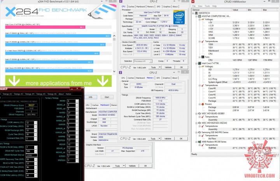
Task: Open the Processor #1 selection dropdown in CPU-Z
Action: 151,61
